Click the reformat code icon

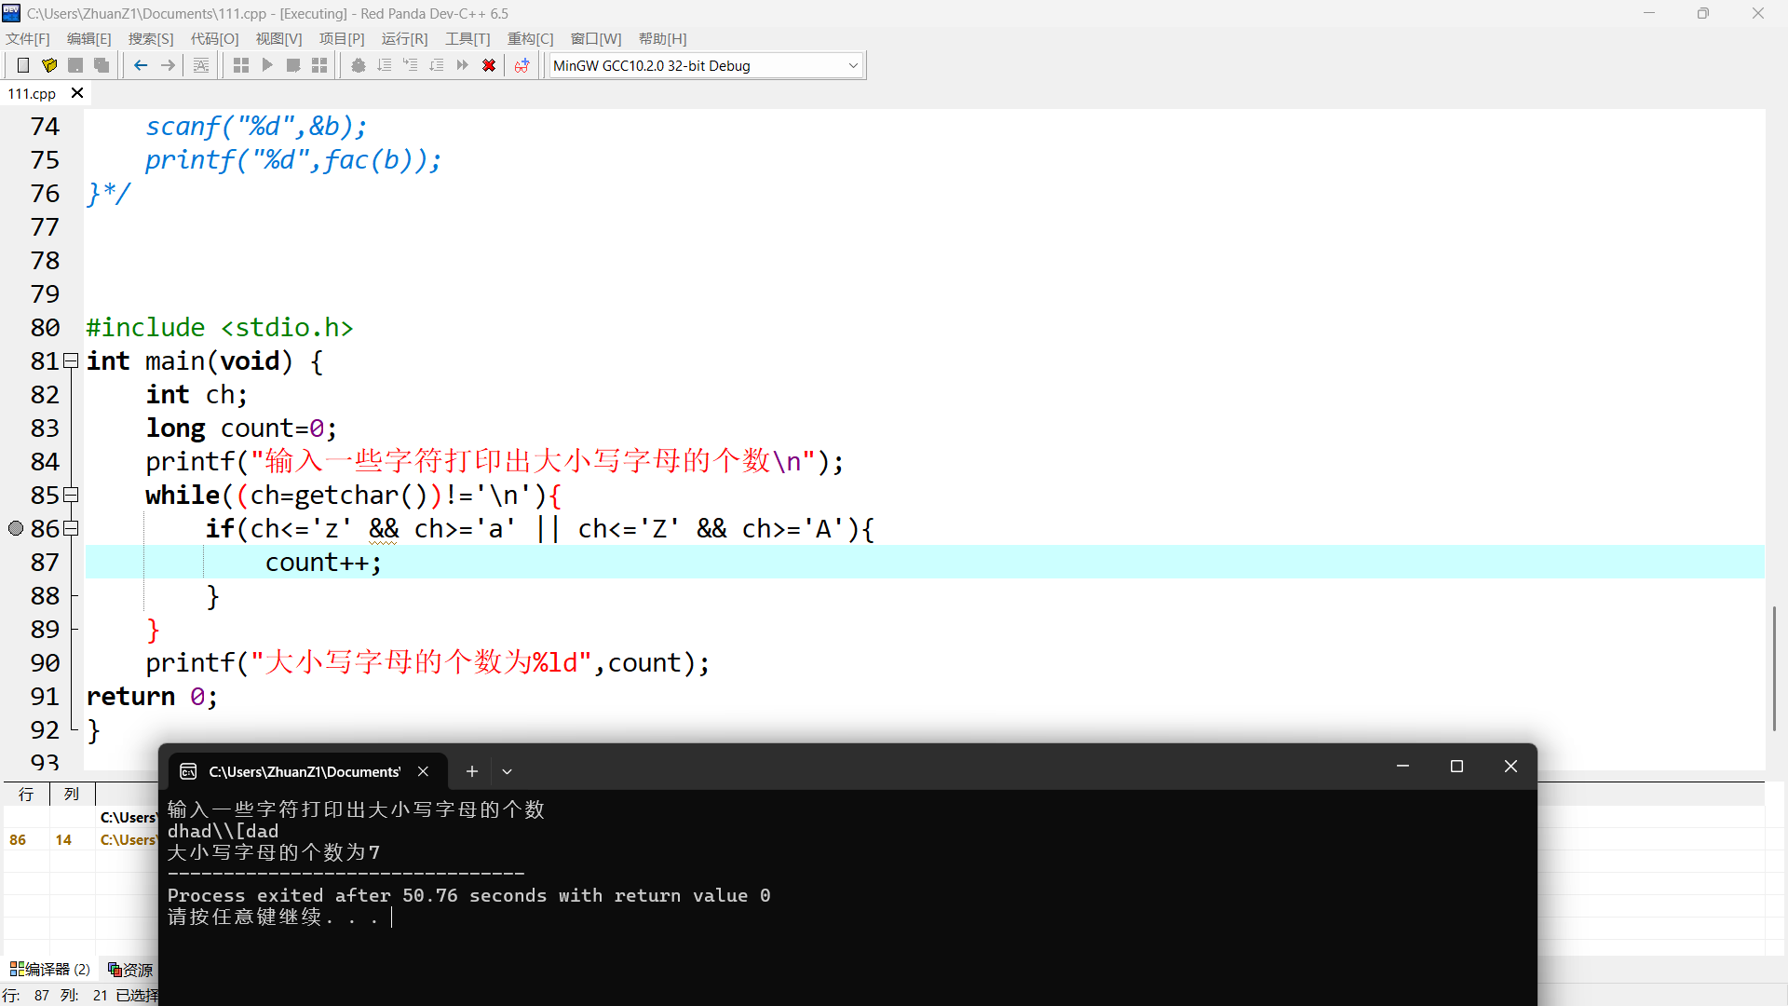(x=201, y=65)
